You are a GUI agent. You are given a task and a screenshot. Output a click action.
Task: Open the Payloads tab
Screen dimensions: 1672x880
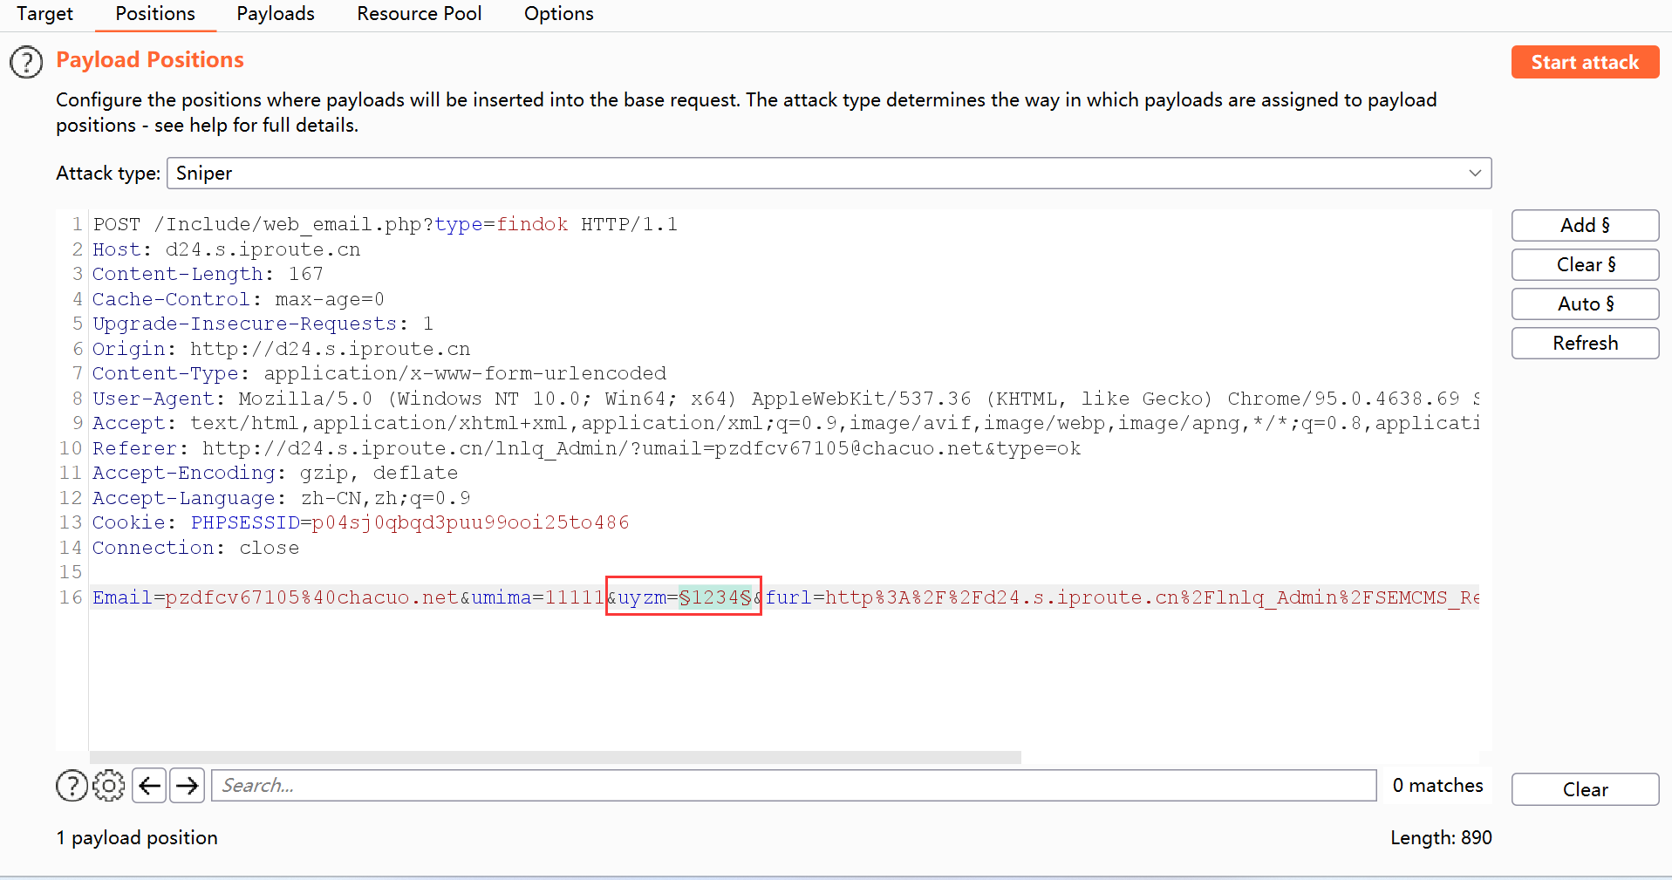pos(276,14)
